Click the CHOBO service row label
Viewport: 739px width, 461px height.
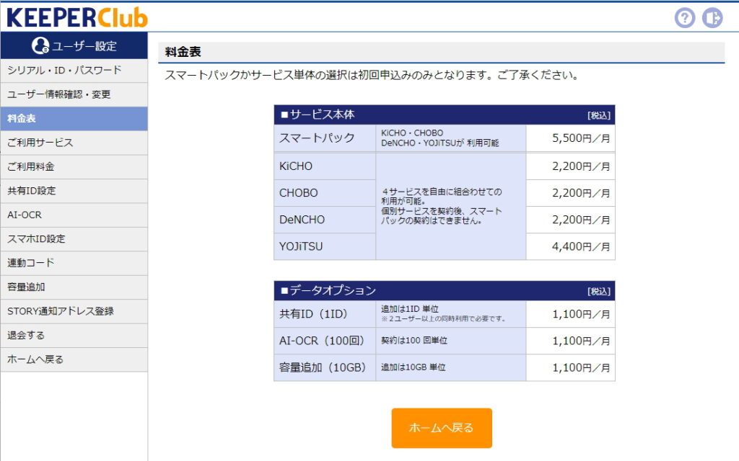coord(325,193)
